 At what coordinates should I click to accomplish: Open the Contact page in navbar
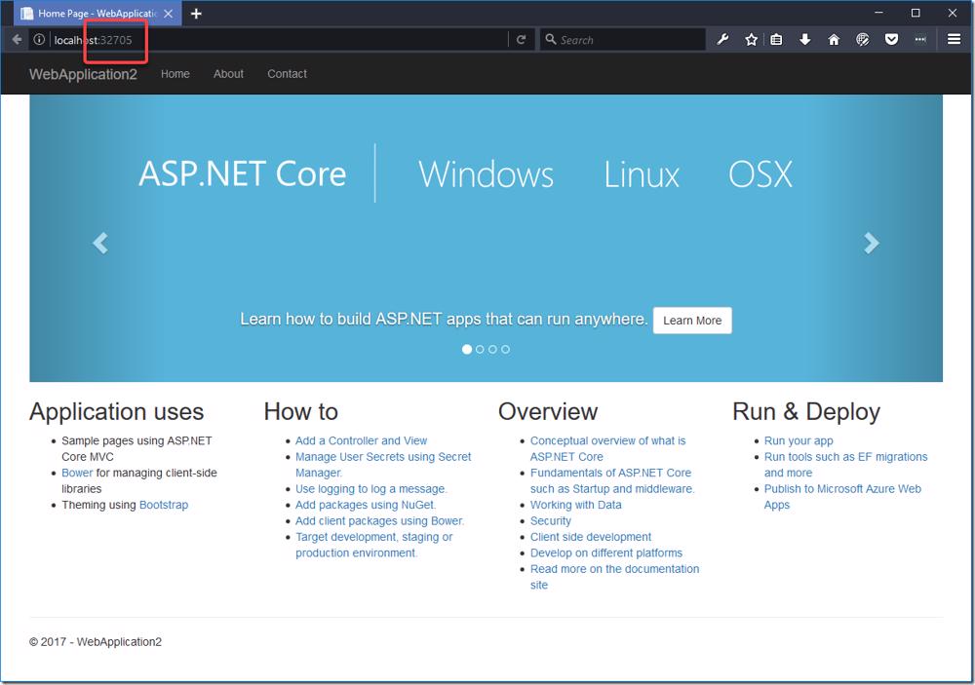(287, 74)
